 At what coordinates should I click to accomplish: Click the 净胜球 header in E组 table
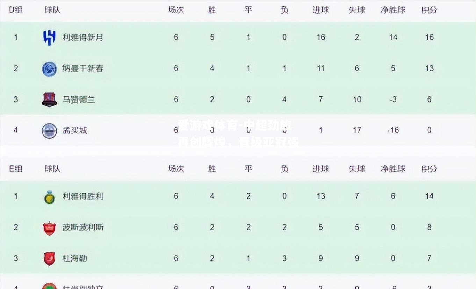tap(393, 169)
